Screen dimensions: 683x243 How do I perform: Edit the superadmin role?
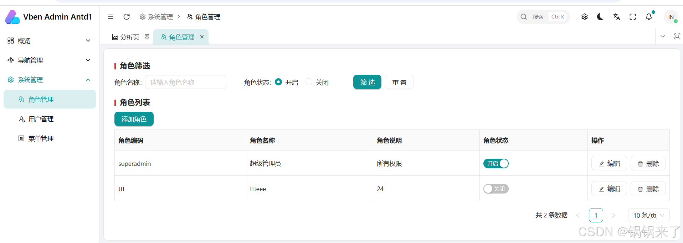pos(609,163)
